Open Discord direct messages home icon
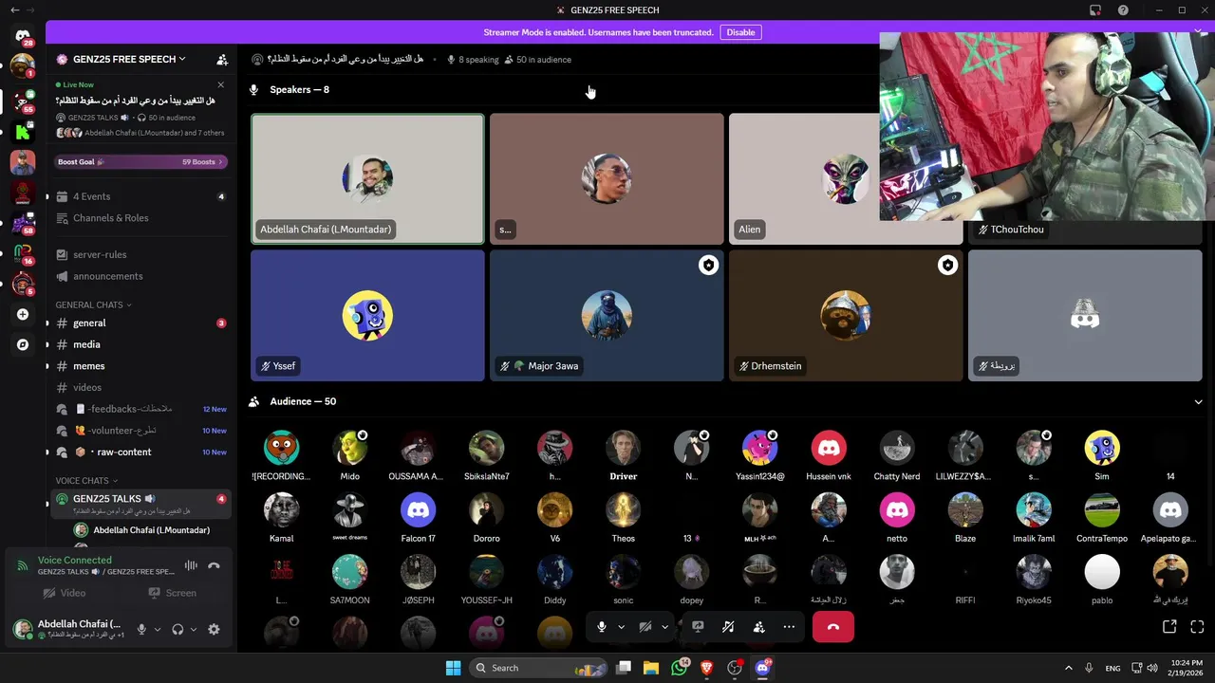This screenshot has height=683, width=1215. (23, 36)
